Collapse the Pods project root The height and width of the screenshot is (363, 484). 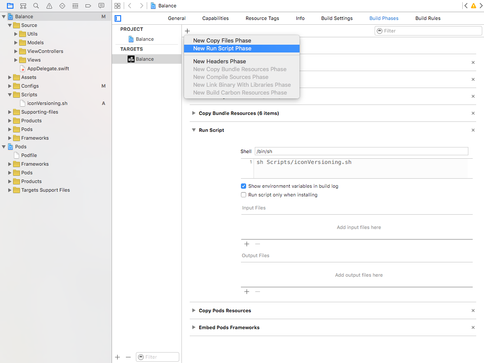point(4,147)
